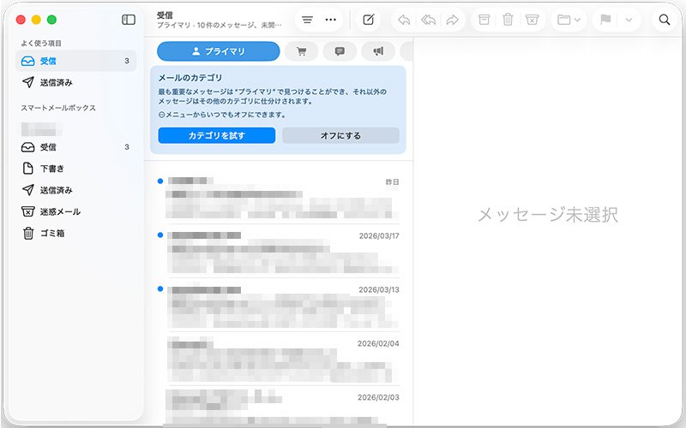The width and height of the screenshot is (686, 428).
Task: Open the move-to-folder dropdown
Action: click(x=569, y=20)
